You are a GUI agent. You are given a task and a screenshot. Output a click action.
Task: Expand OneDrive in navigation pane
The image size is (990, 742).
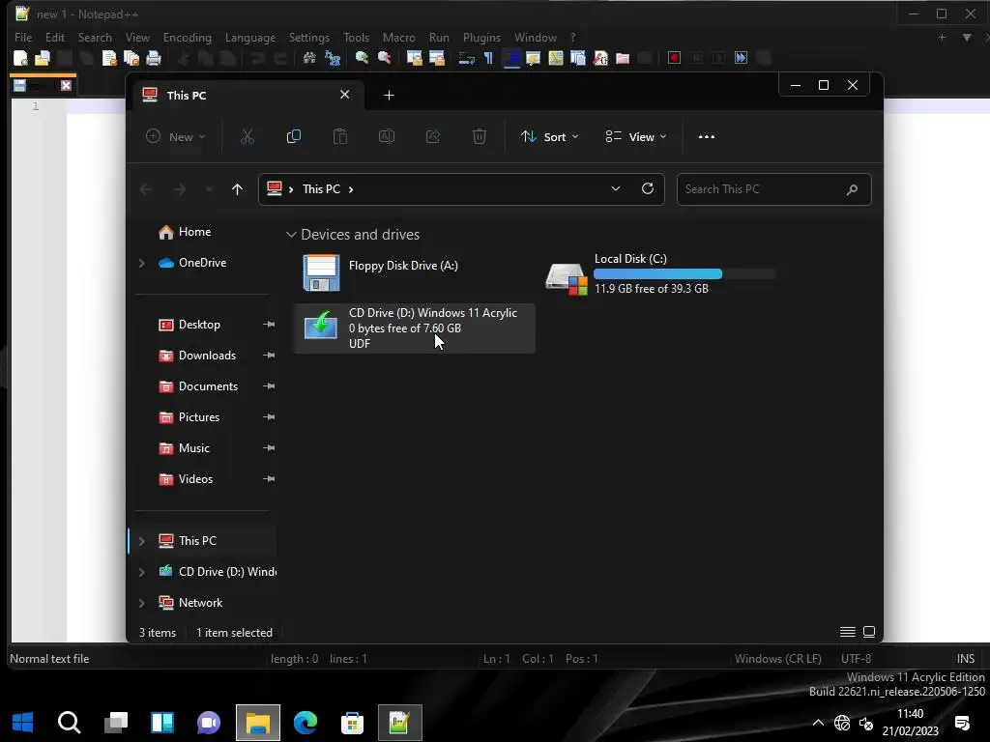click(x=142, y=263)
